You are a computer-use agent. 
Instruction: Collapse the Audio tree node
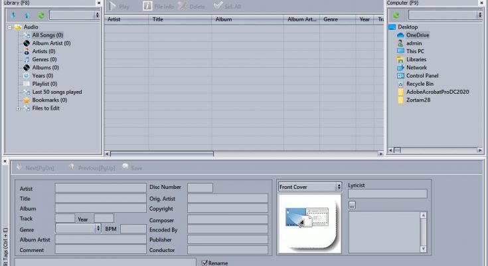pos(10,27)
